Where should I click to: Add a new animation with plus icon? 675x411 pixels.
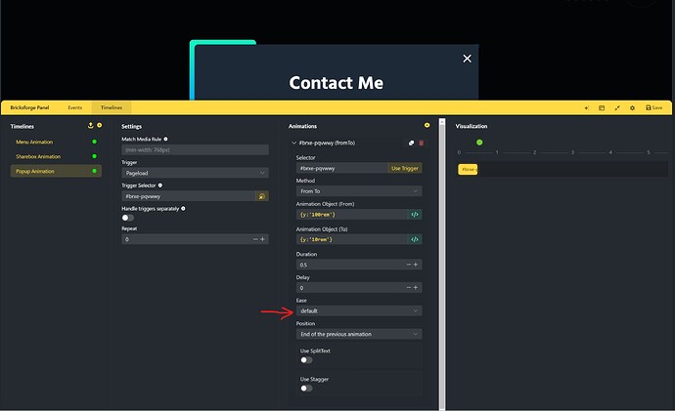tap(427, 126)
